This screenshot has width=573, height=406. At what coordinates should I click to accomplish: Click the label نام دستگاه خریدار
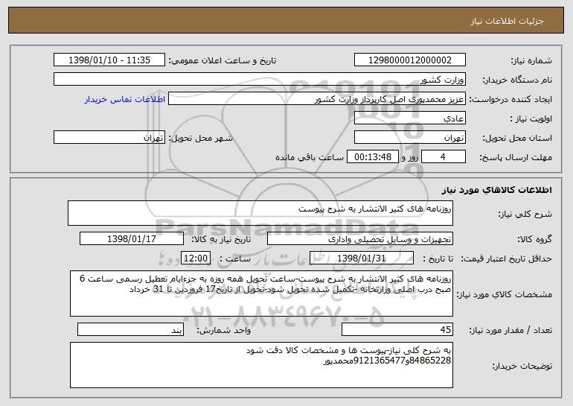pyautogui.click(x=518, y=80)
